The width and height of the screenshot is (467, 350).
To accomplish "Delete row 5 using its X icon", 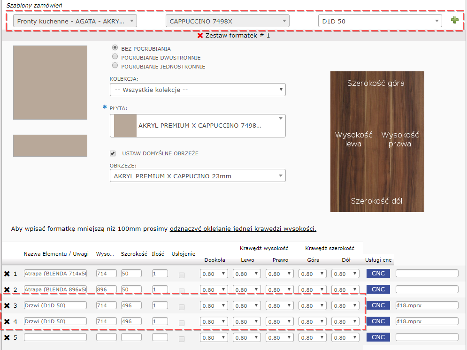I will point(7,338).
